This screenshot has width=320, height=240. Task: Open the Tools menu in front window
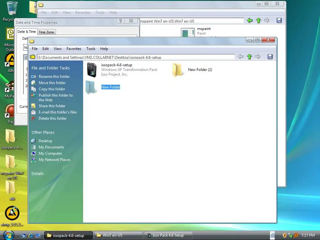91,49
